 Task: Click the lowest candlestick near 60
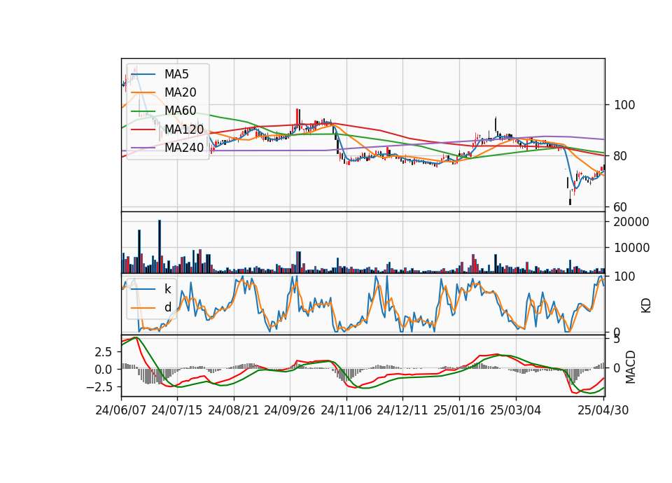click(x=570, y=197)
